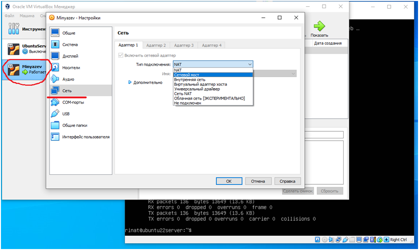The width and height of the screenshot is (419, 250).
Task: Choose NAT from connection type list
Action: (213, 70)
